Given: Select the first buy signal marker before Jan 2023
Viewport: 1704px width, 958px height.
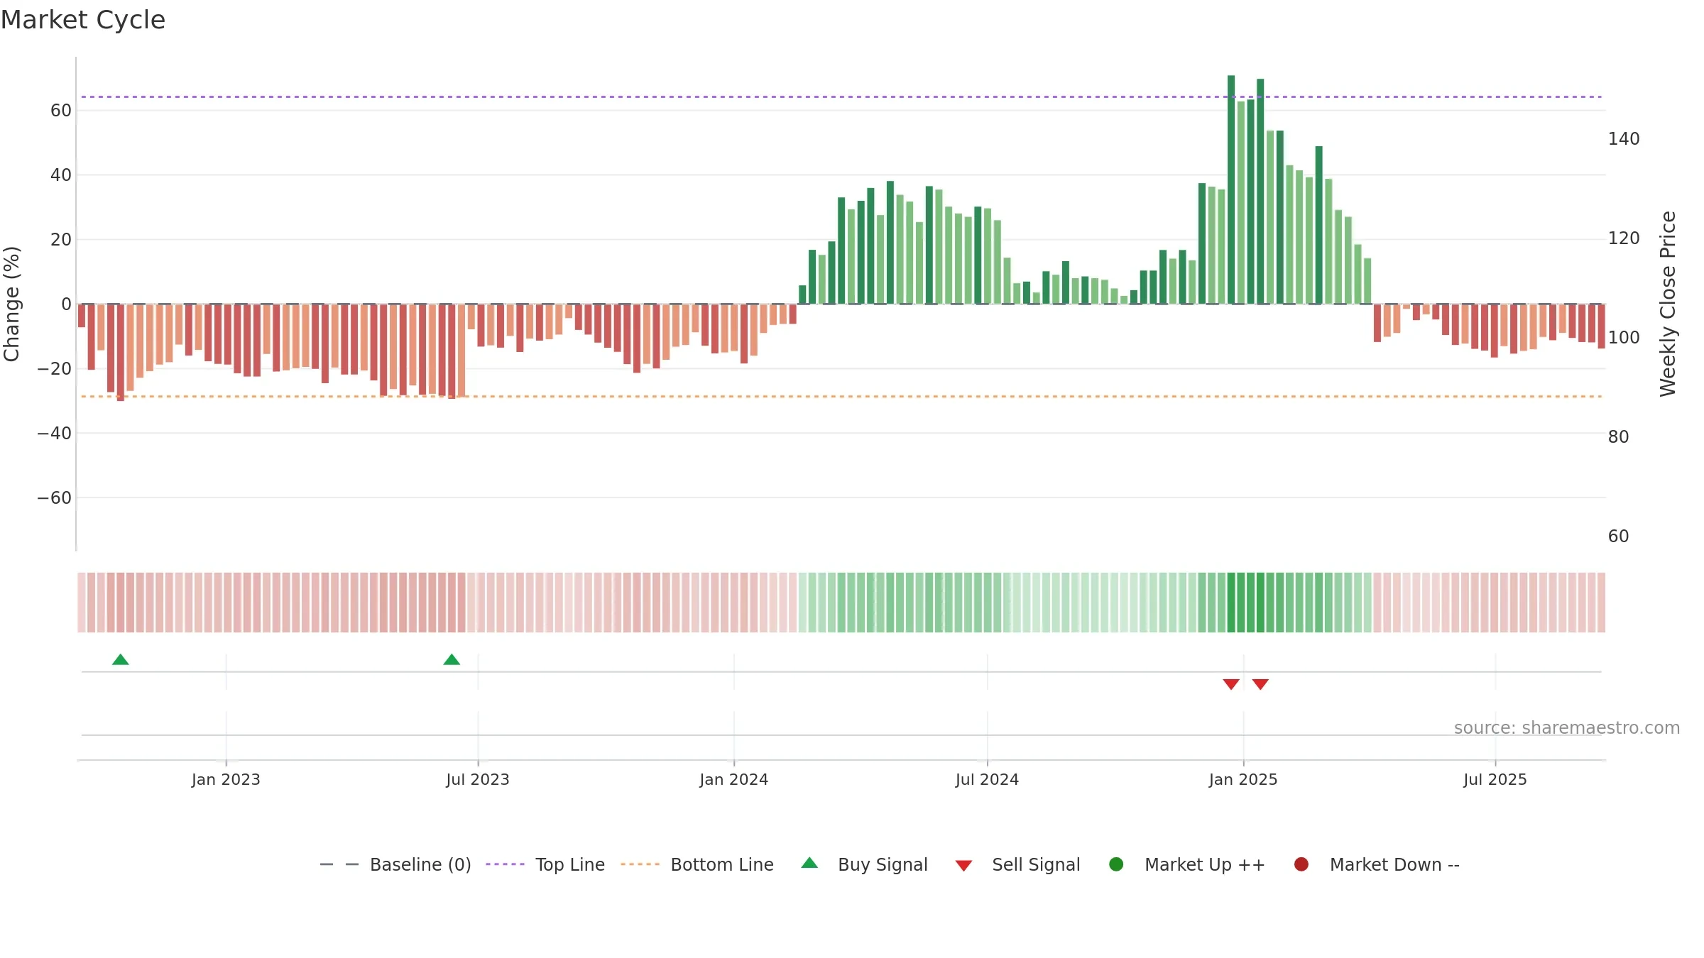Looking at the screenshot, I should click(x=121, y=660).
